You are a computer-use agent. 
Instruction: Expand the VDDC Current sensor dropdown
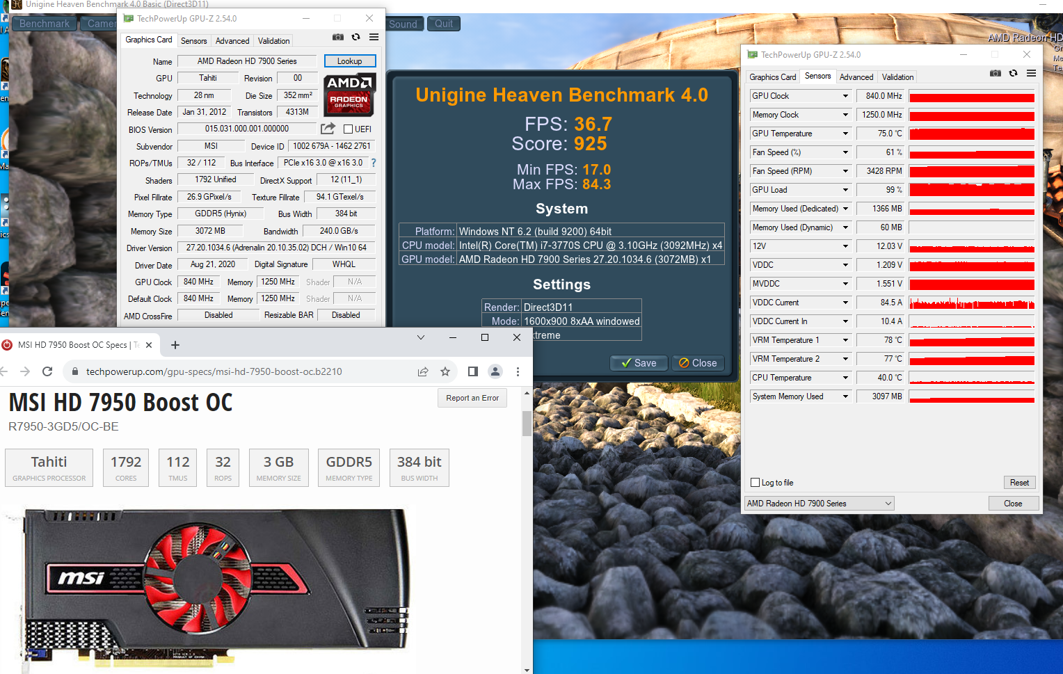click(x=846, y=303)
